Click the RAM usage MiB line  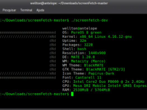86,90
